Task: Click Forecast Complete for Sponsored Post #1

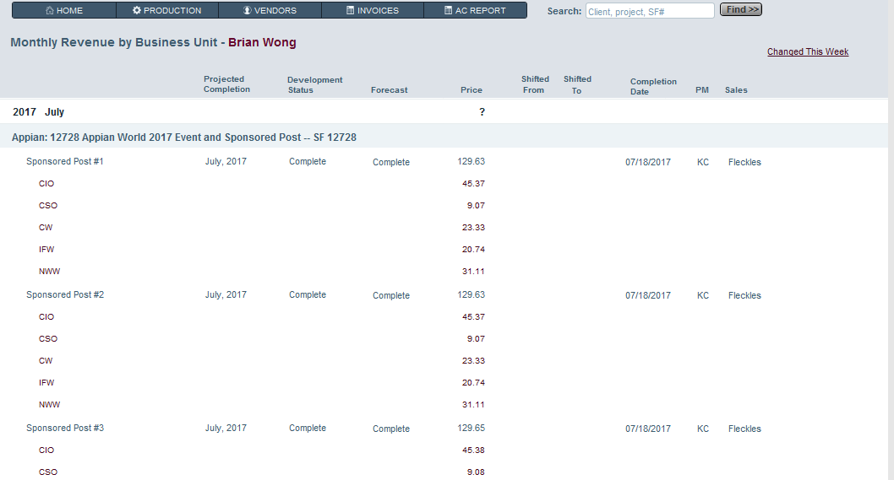Action: 391,162
